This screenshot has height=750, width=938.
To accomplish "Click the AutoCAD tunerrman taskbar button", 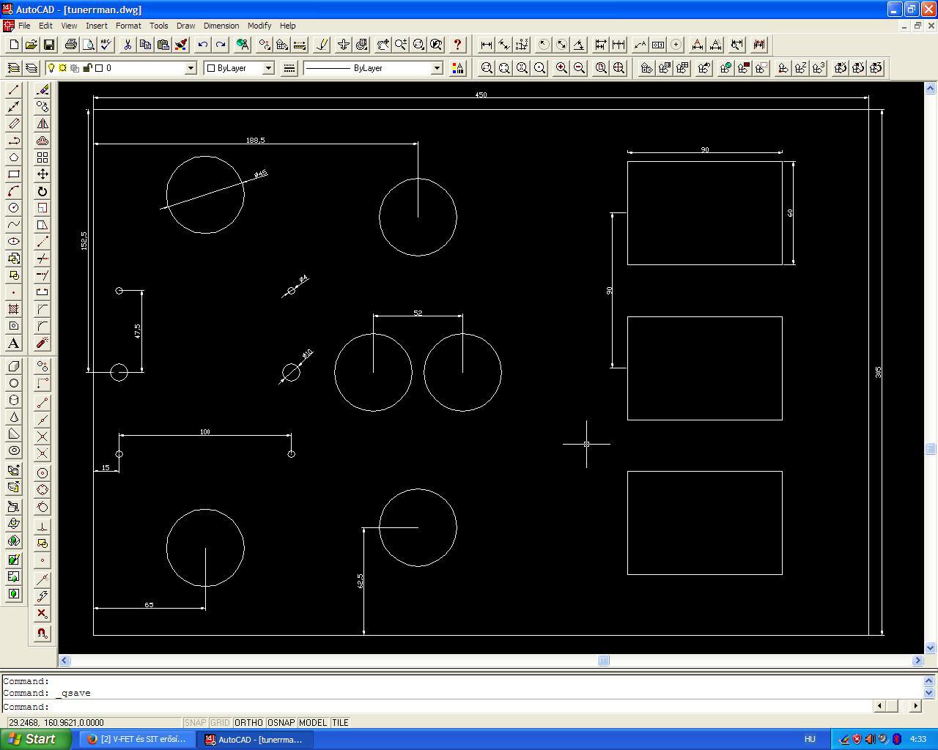I will point(256,739).
